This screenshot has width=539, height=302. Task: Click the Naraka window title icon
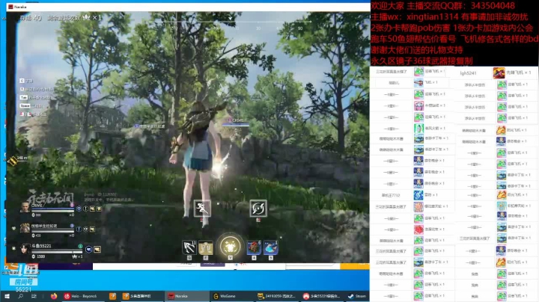coord(10,7)
